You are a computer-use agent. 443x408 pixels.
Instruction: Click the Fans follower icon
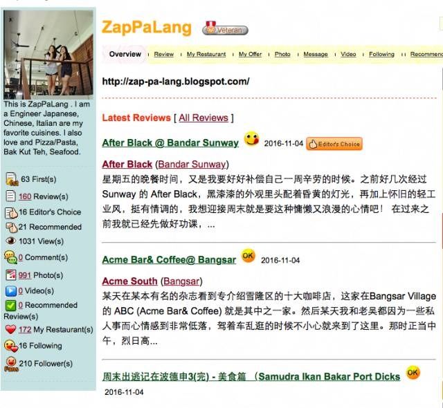click(x=11, y=364)
